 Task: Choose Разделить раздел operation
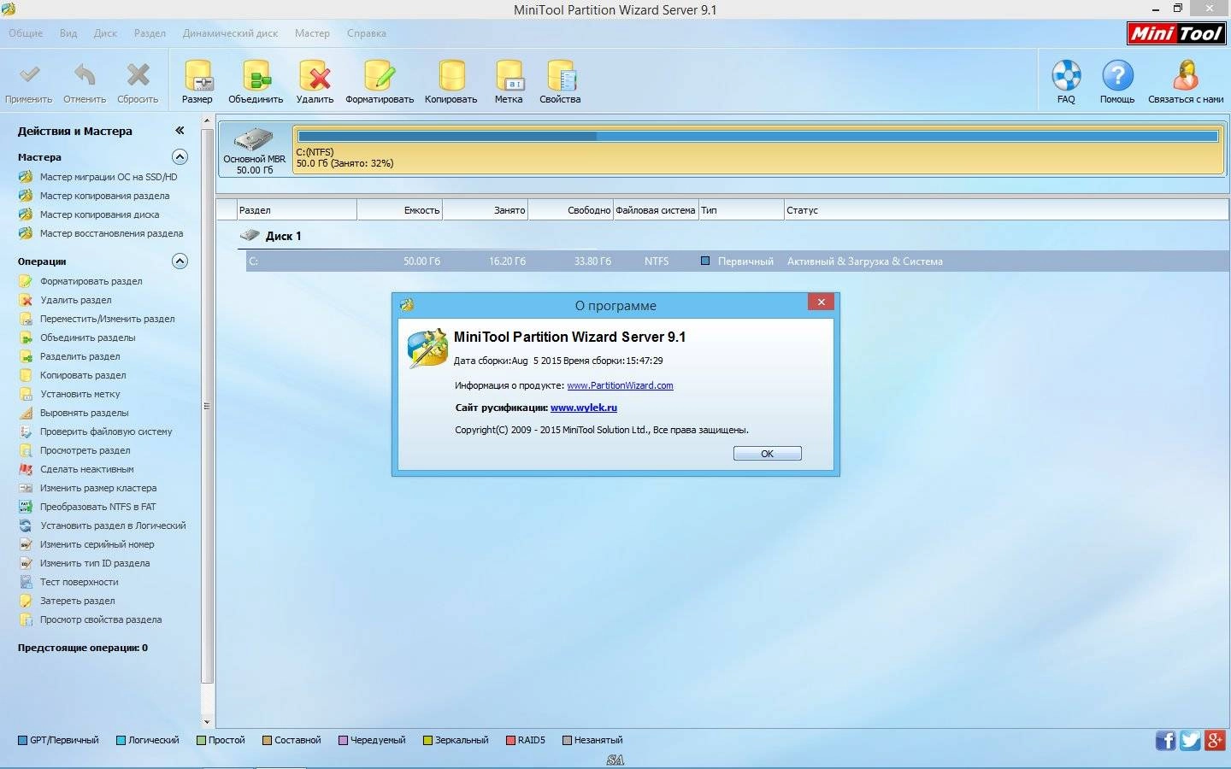coord(80,356)
